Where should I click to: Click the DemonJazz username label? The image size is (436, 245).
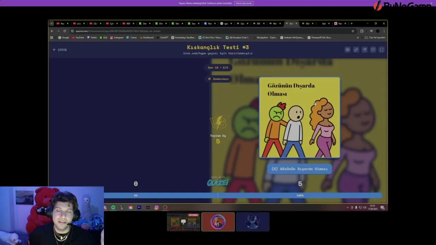click(x=218, y=79)
